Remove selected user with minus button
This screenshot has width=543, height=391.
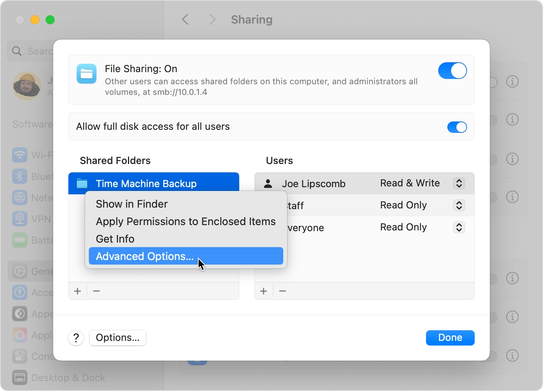click(283, 291)
